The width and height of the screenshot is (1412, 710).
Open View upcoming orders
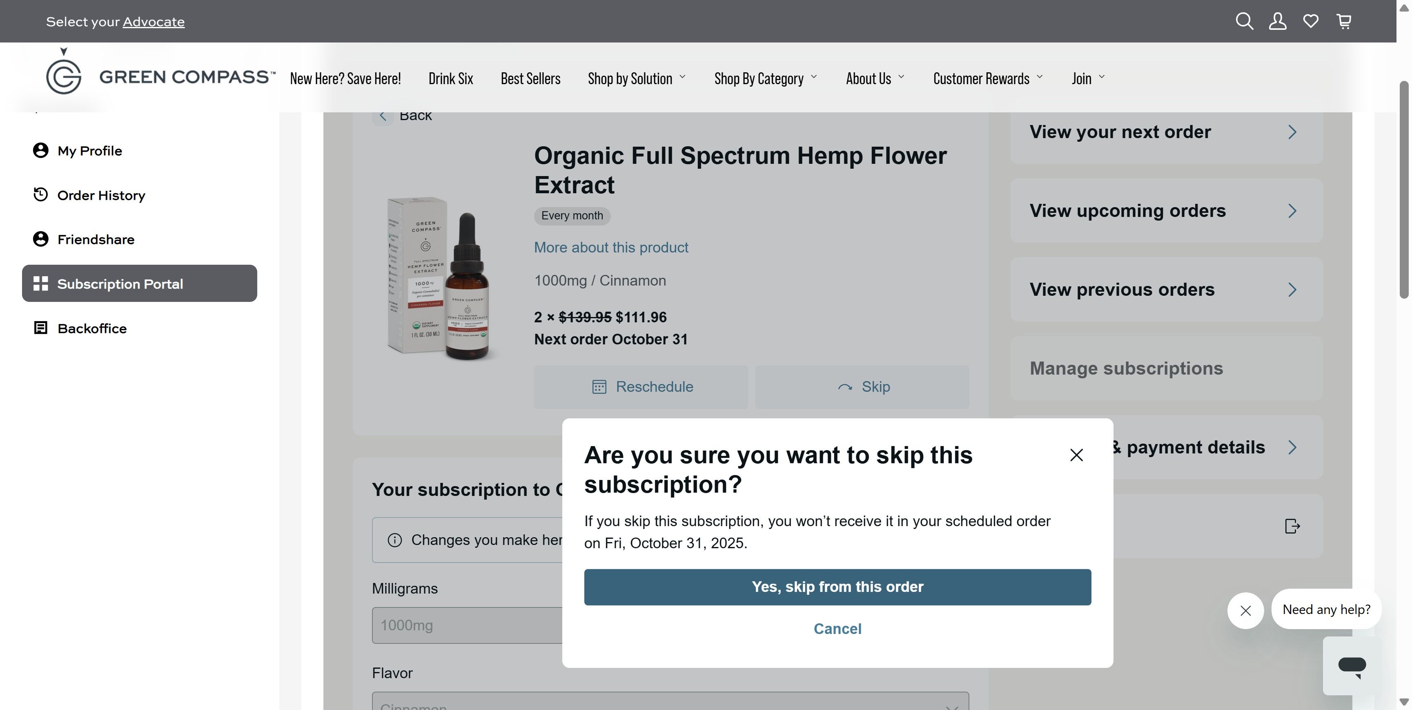(x=1167, y=211)
